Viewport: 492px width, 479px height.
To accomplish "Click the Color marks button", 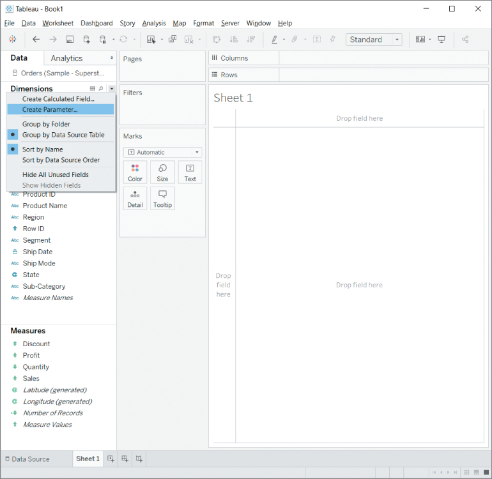I will click(x=135, y=172).
